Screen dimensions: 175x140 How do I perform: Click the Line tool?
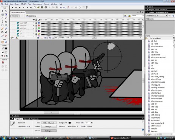(x=2, y=18)
